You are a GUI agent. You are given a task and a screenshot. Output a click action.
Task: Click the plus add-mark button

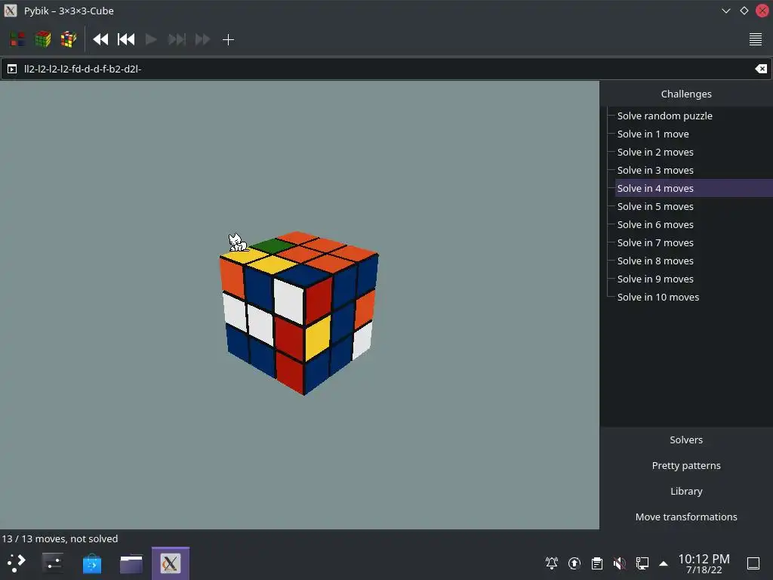[x=228, y=39]
